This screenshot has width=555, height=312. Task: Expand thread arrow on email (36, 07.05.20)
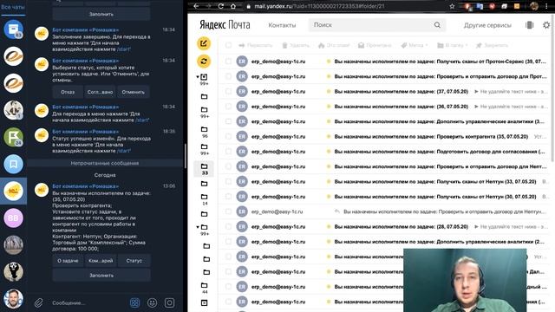coord(476,107)
